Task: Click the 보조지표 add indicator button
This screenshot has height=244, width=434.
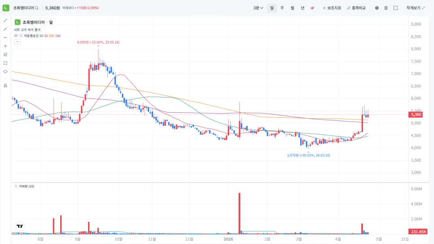Action: pyautogui.click(x=332, y=8)
